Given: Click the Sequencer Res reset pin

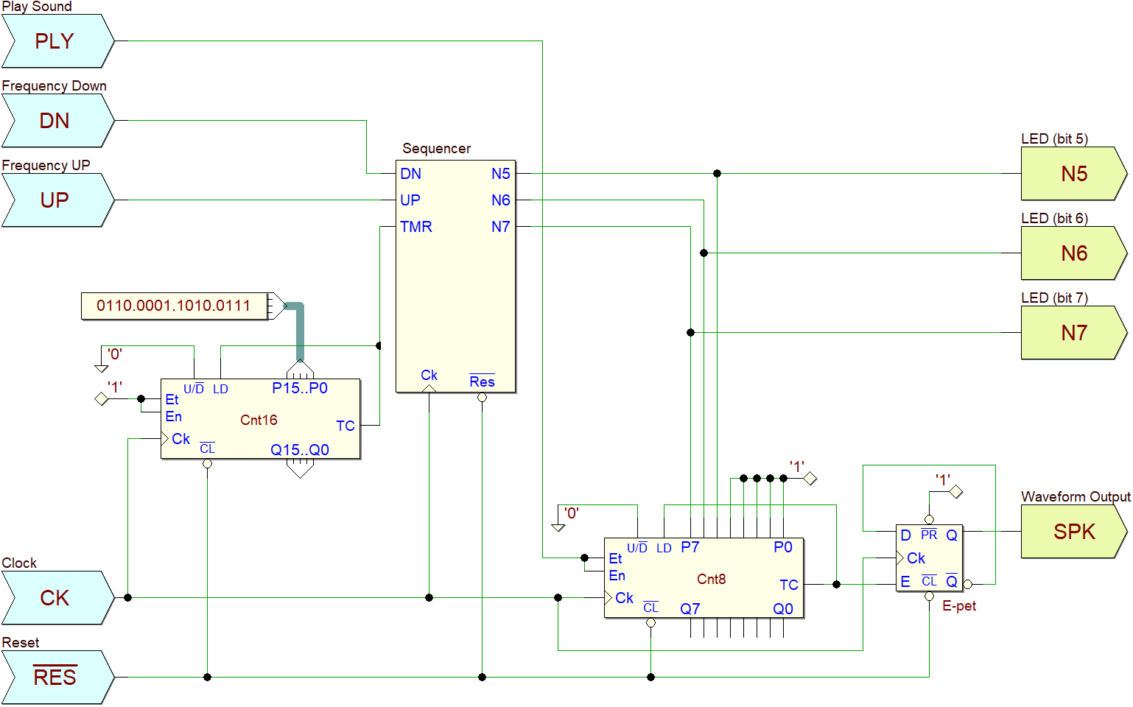Looking at the screenshot, I should (x=482, y=381).
